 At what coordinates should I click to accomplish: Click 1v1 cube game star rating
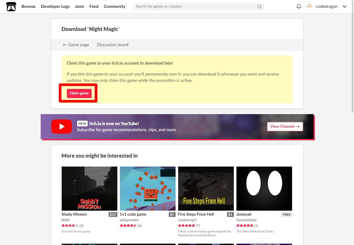pyautogui.click(x=128, y=226)
